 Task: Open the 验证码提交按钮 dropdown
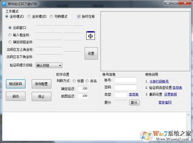(49, 65)
